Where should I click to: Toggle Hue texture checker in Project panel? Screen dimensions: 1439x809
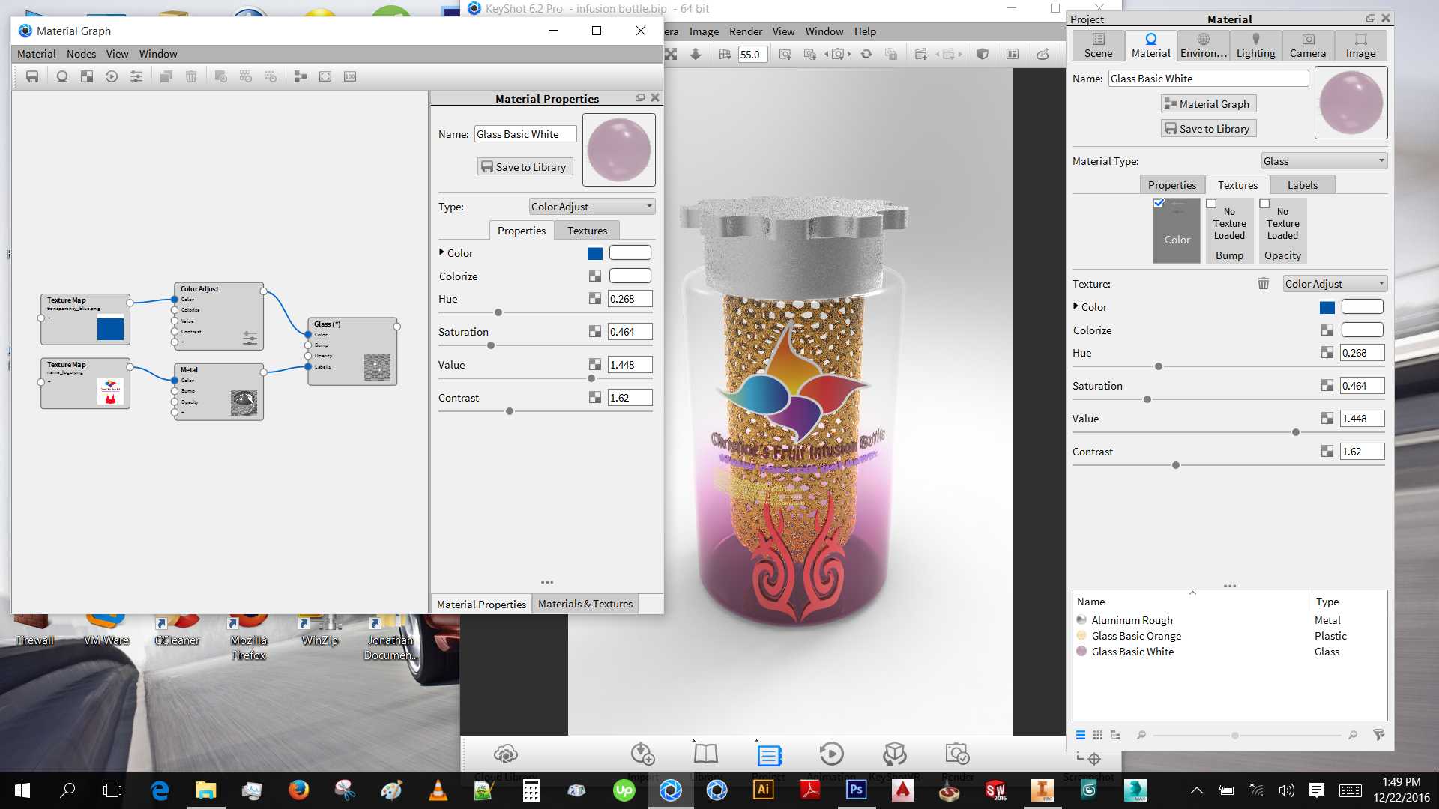click(x=1327, y=353)
